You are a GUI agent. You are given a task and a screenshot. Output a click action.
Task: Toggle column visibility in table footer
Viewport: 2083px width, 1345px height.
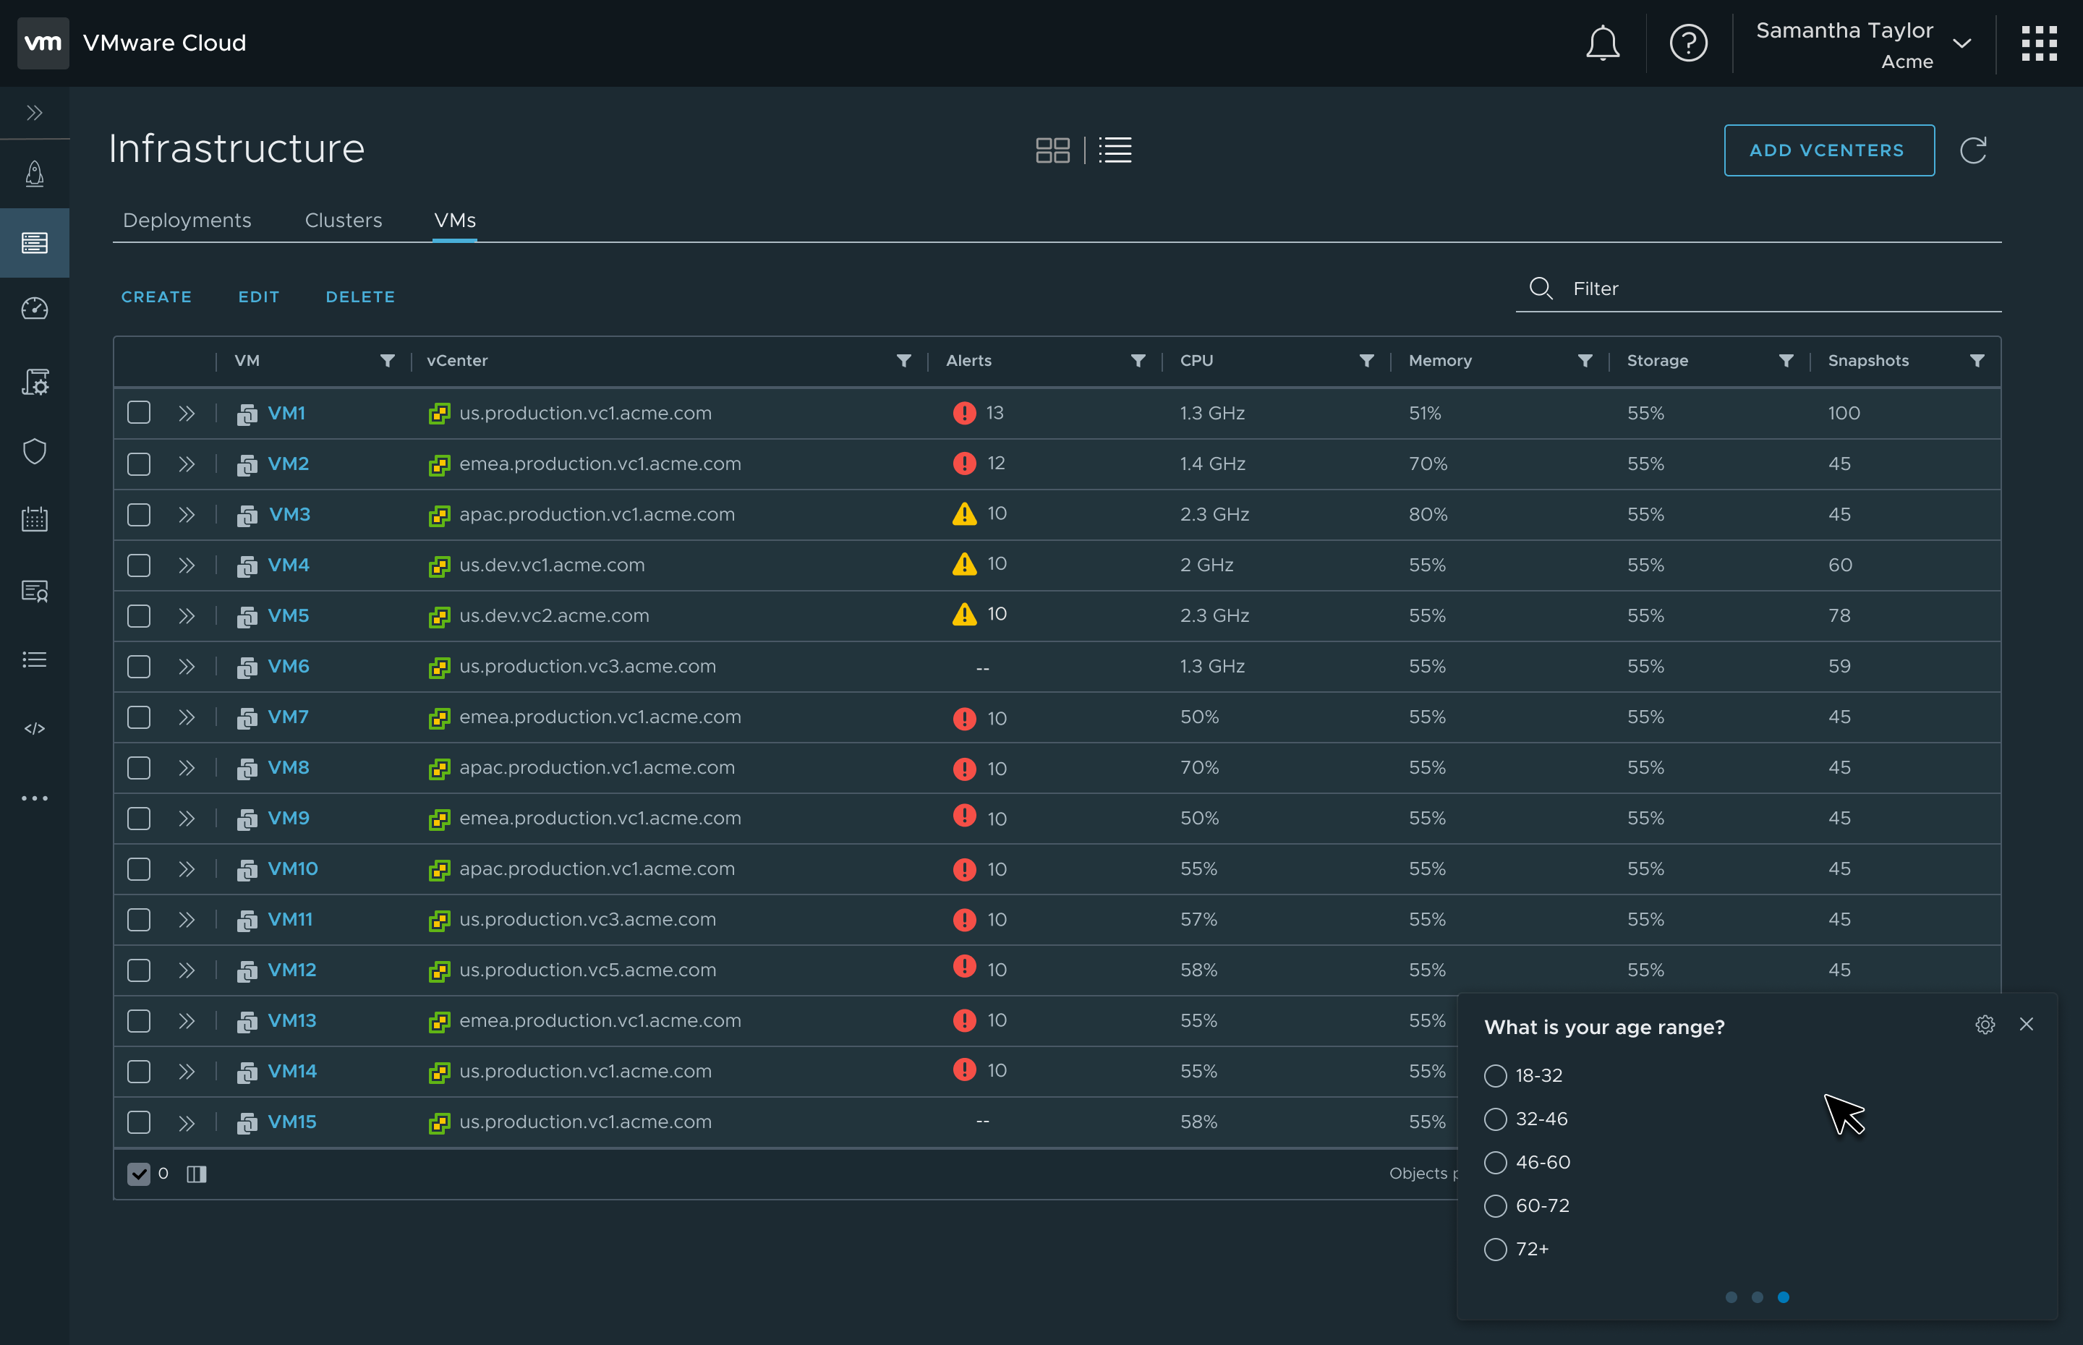tap(197, 1174)
